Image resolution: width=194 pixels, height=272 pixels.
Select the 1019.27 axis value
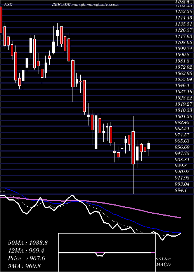(184, 104)
